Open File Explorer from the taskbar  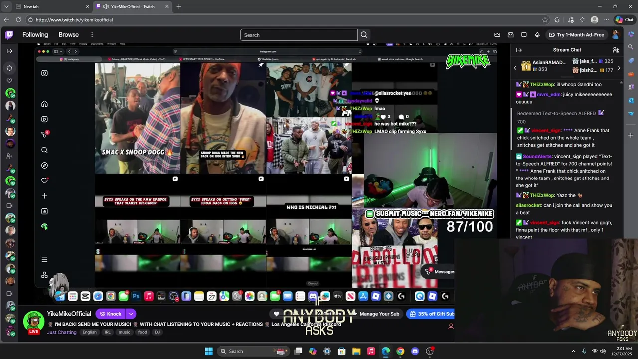[356, 351]
